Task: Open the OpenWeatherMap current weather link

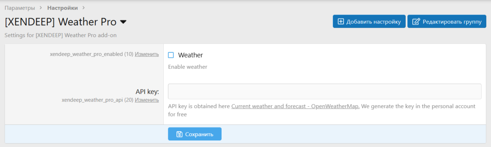Action: tap(295, 107)
